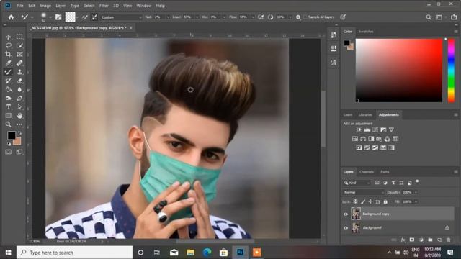This screenshot has width=461, height=259.
Task: Select the Path Selection tool
Action: click(x=19, y=107)
